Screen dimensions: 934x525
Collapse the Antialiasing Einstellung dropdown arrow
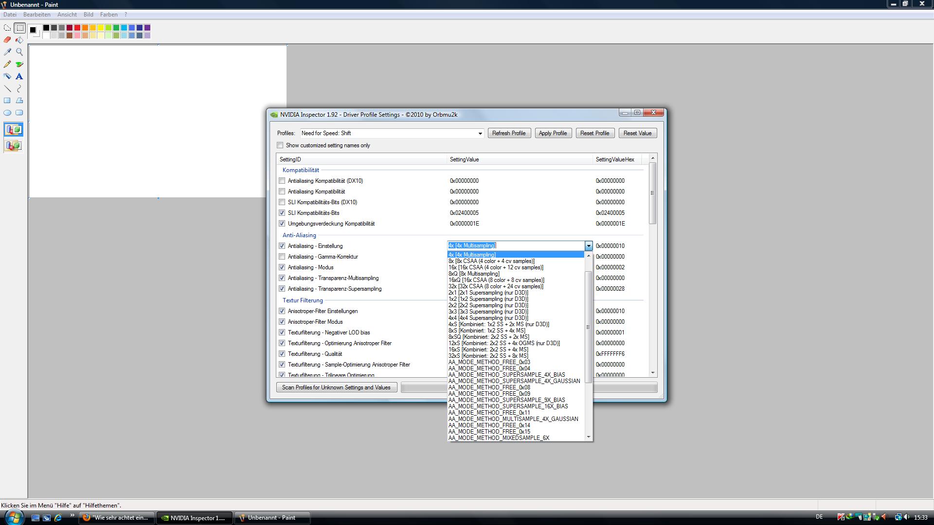tap(589, 246)
